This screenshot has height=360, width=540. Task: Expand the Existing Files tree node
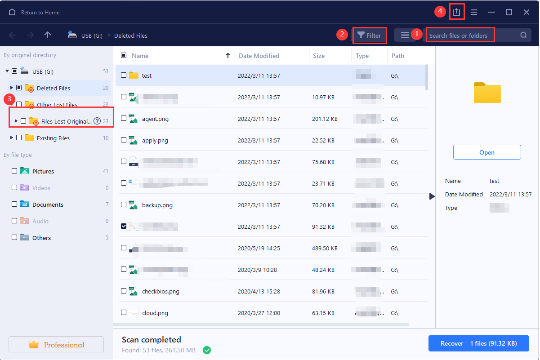tap(11, 138)
